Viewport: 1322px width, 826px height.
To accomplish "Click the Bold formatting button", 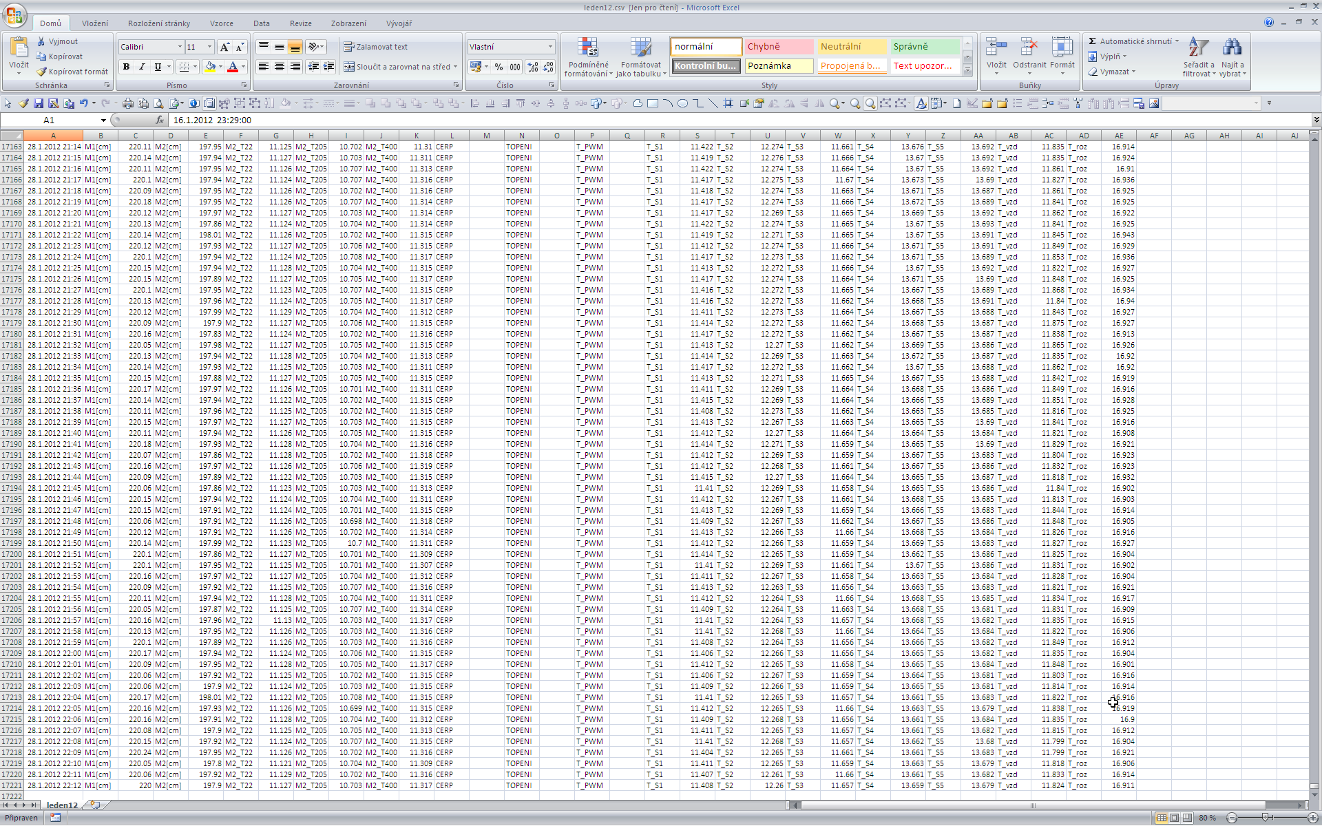I will pos(126,67).
